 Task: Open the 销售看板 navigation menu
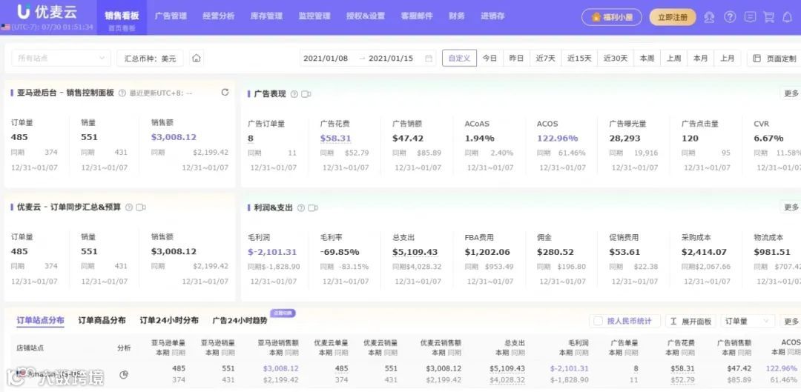122,16
